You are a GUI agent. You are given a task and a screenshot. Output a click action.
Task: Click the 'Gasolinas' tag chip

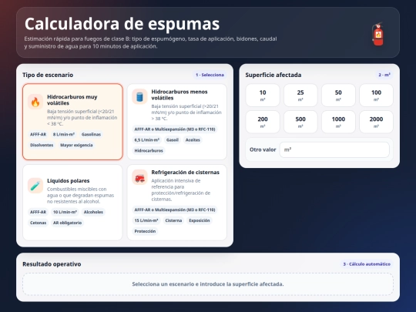tap(91, 134)
